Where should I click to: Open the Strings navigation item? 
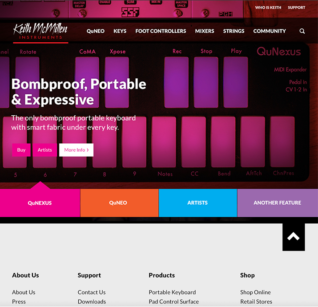(x=233, y=31)
